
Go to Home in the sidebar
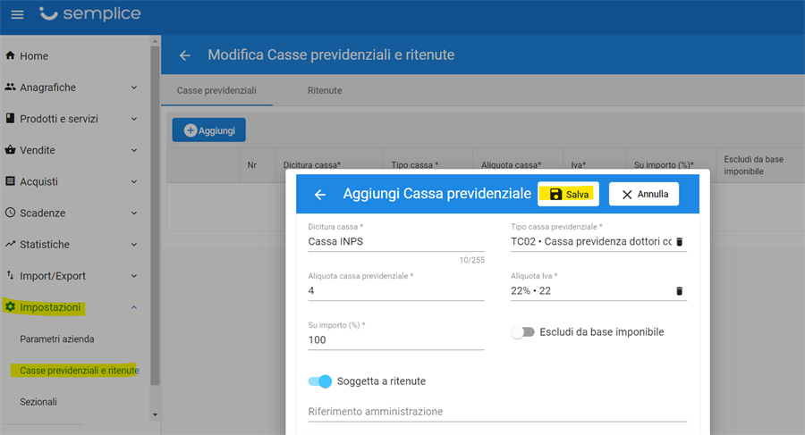[34, 56]
